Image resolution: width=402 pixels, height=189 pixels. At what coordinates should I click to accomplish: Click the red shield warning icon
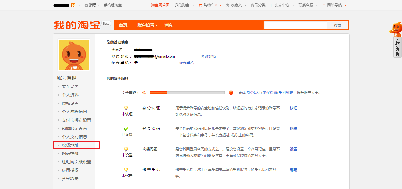tap(231, 93)
